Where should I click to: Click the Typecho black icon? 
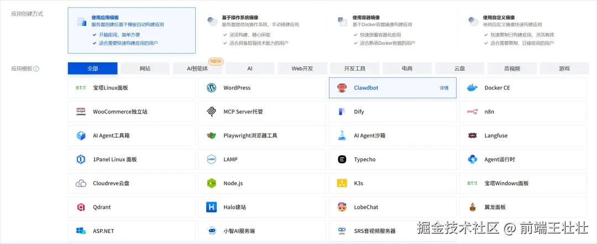[x=342, y=160]
